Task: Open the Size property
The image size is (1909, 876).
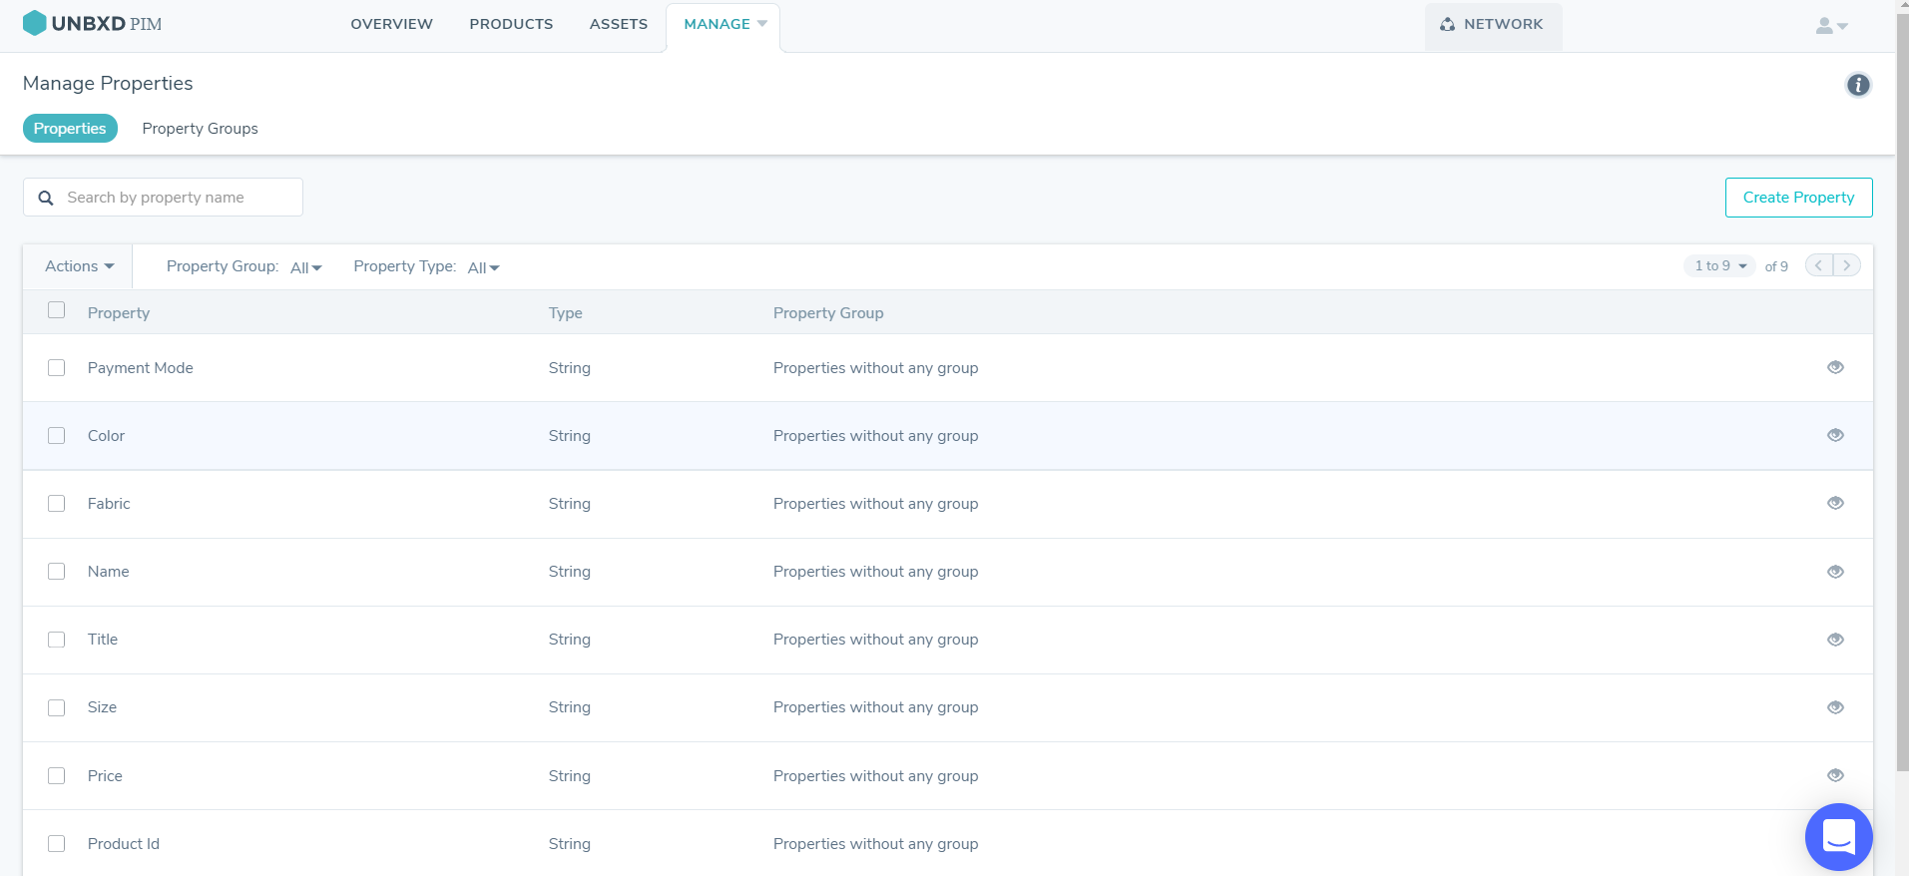Action: point(102,707)
